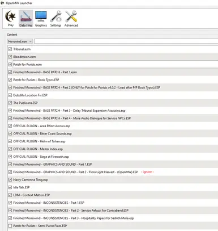Toggle Bitter Coast Sounds plugin checkbox
This screenshot has width=218, height=231.
pyautogui.click(x=10, y=133)
